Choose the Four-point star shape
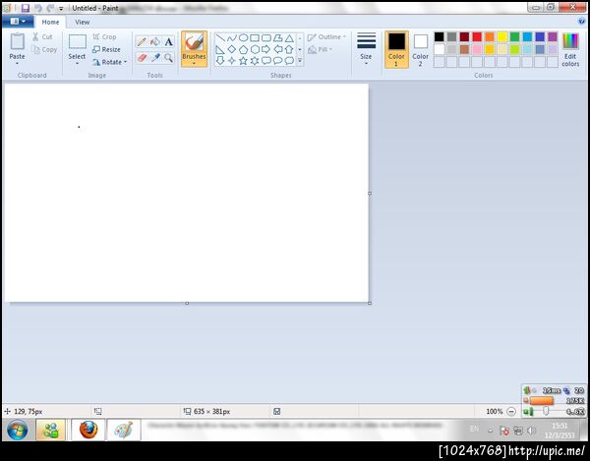This screenshot has height=461, width=590. (x=232, y=61)
